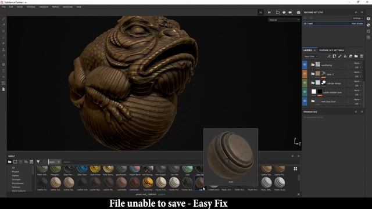Toggle shelf grid view icon

(x=295, y=169)
